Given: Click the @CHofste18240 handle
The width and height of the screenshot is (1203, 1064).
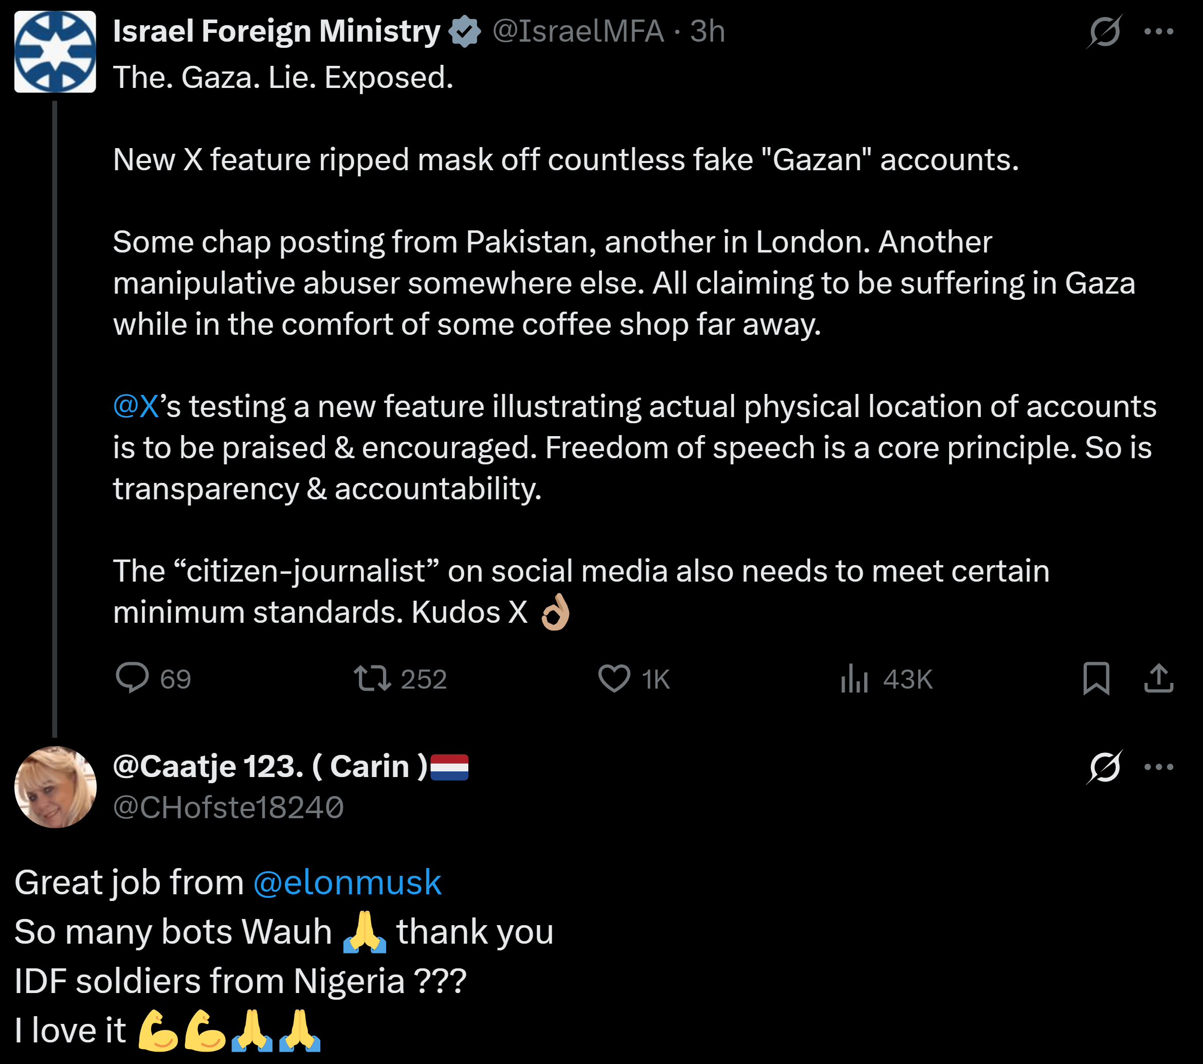Looking at the screenshot, I should click(228, 807).
